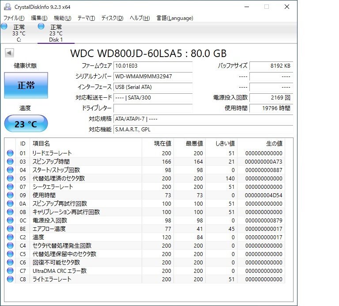Open the ファイル(F) menu
The width and height of the screenshot is (339, 306).
tap(14, 18)
